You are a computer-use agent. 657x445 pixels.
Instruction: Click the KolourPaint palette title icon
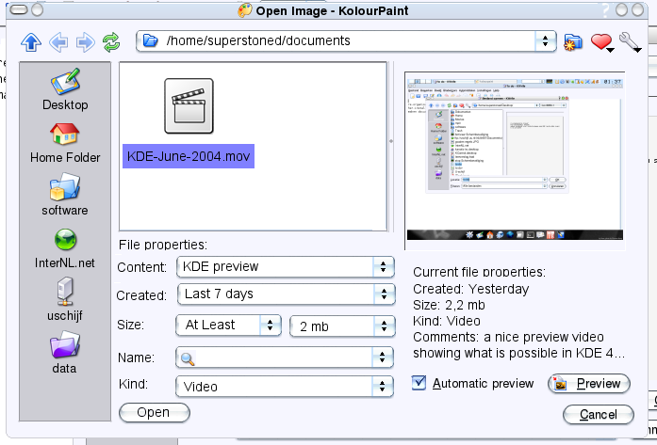[245, 10]
